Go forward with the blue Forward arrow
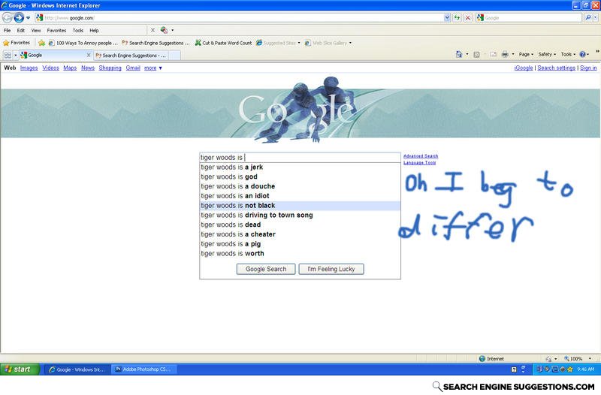 coord(19,17)
